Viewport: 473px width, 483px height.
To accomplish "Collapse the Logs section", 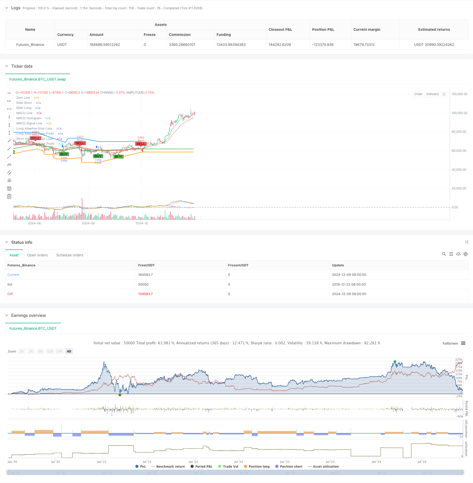I will click(7, 8).
